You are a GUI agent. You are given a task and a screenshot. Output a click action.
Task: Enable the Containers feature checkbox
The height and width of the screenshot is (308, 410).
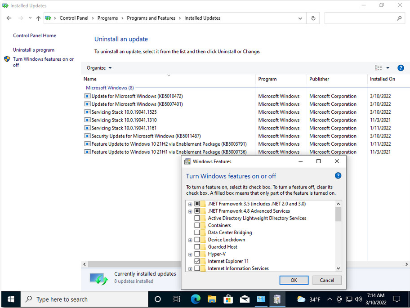click(x=197, y=225)
